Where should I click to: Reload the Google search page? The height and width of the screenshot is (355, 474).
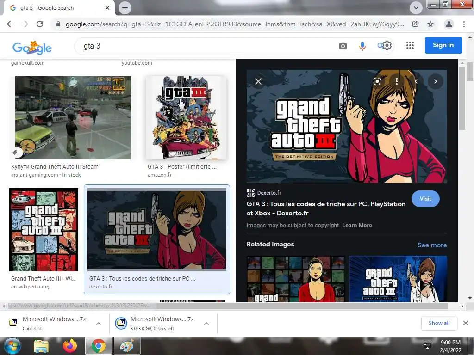[x=40, y=24]
